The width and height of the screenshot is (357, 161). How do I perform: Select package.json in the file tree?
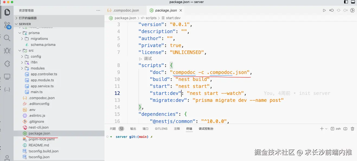pos(39,133)
